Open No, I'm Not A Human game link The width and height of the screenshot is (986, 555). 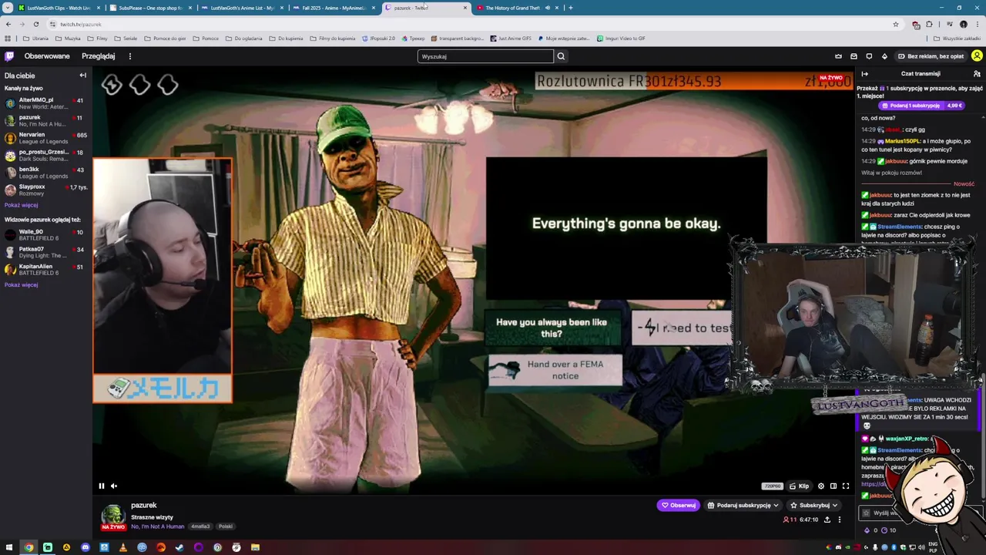pyautogui.click(x=157, y=526)
